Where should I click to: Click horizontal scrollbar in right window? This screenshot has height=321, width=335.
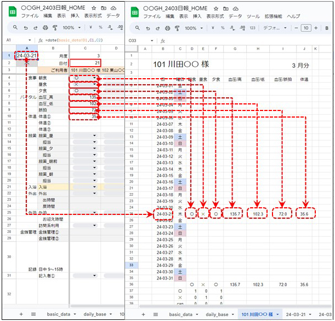[235, 306]
